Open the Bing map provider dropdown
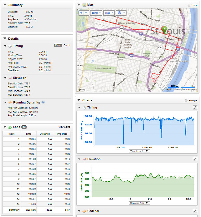Viewport: 201px width, 217px height. 96,13
